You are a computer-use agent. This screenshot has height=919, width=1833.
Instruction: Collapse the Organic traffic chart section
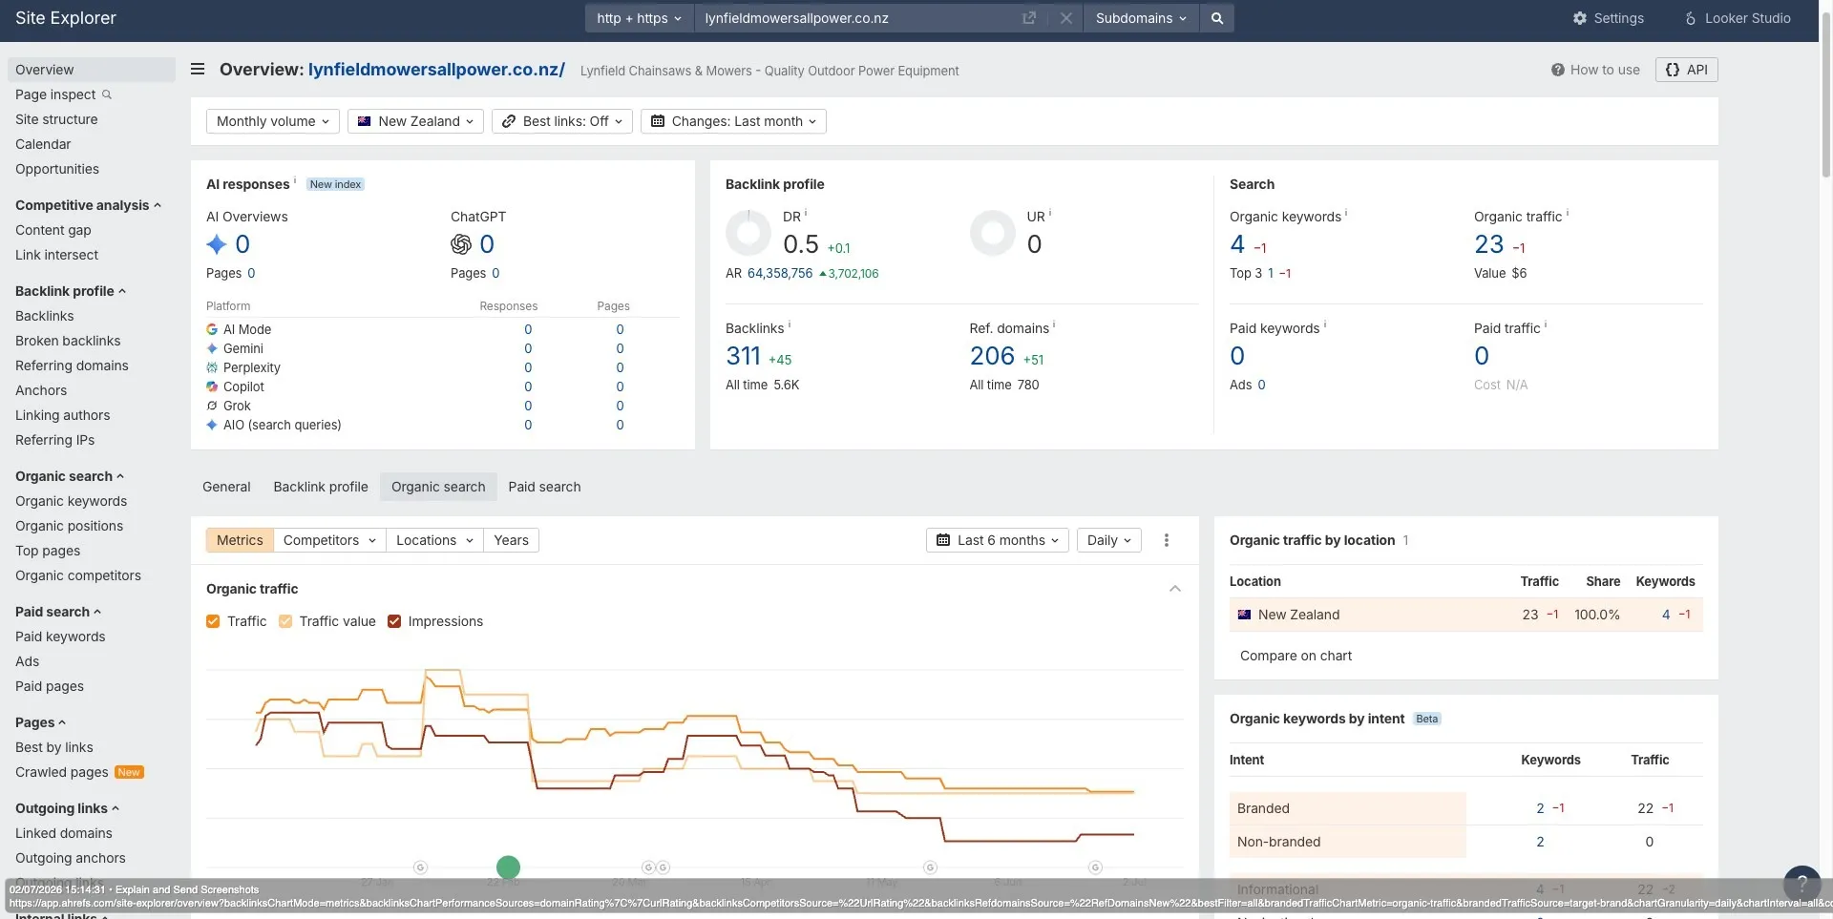[1175, 589]
